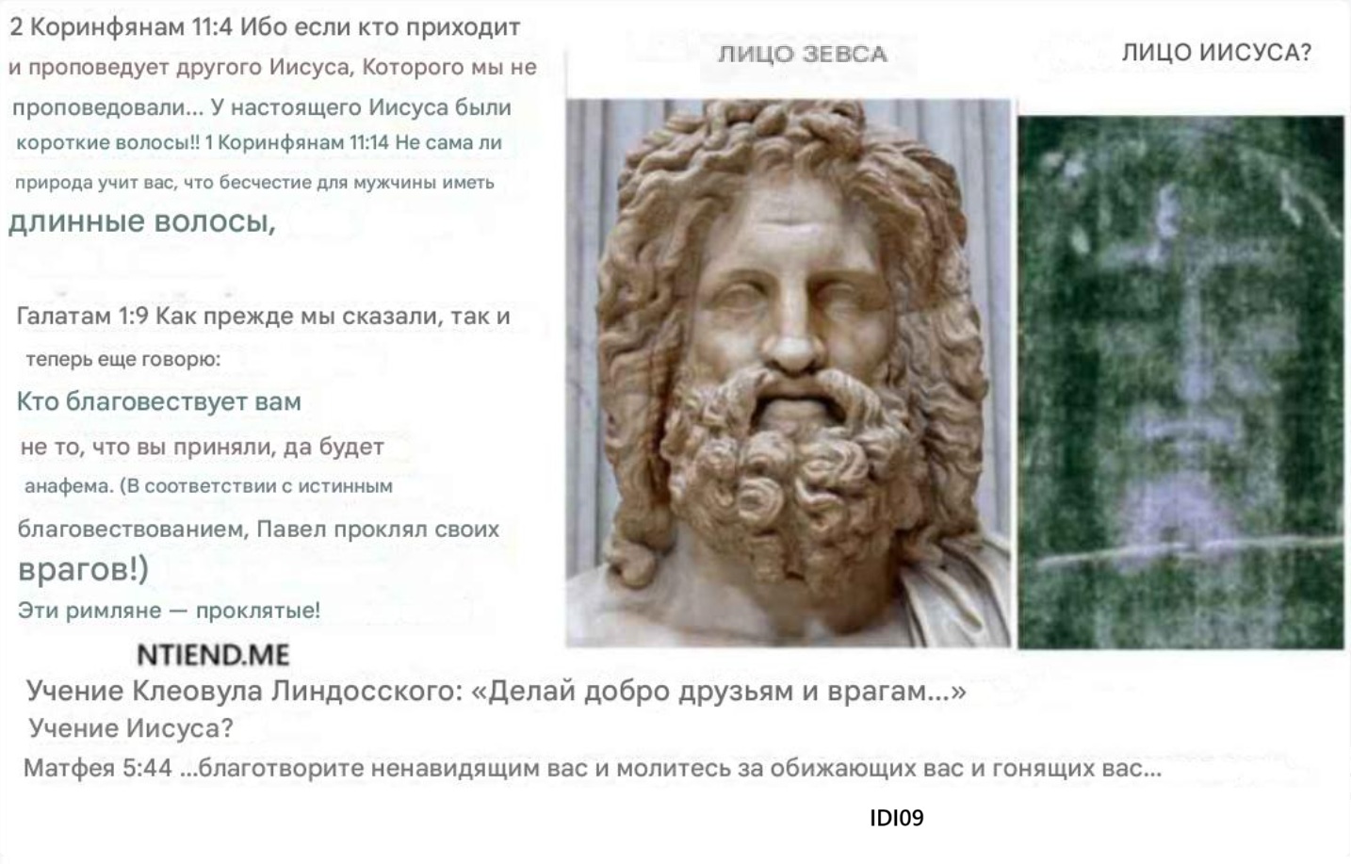Click 'не то, что вы приняли' line
Viewport: 1351px width, 864px height.
point(203,447)
